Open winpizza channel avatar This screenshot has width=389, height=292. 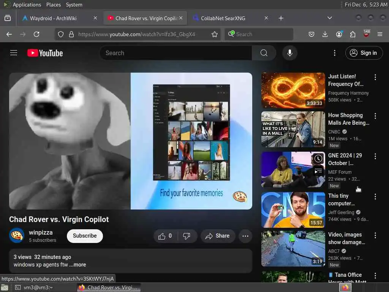(x=17, y=235)
